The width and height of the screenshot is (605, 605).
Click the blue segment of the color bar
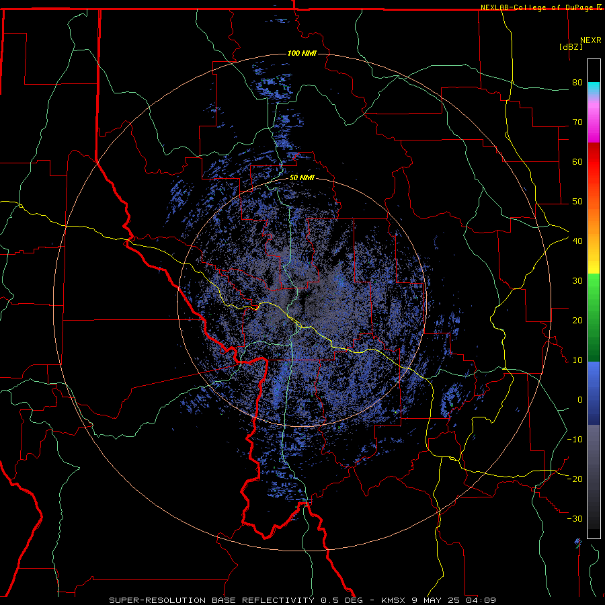(594, 393)
